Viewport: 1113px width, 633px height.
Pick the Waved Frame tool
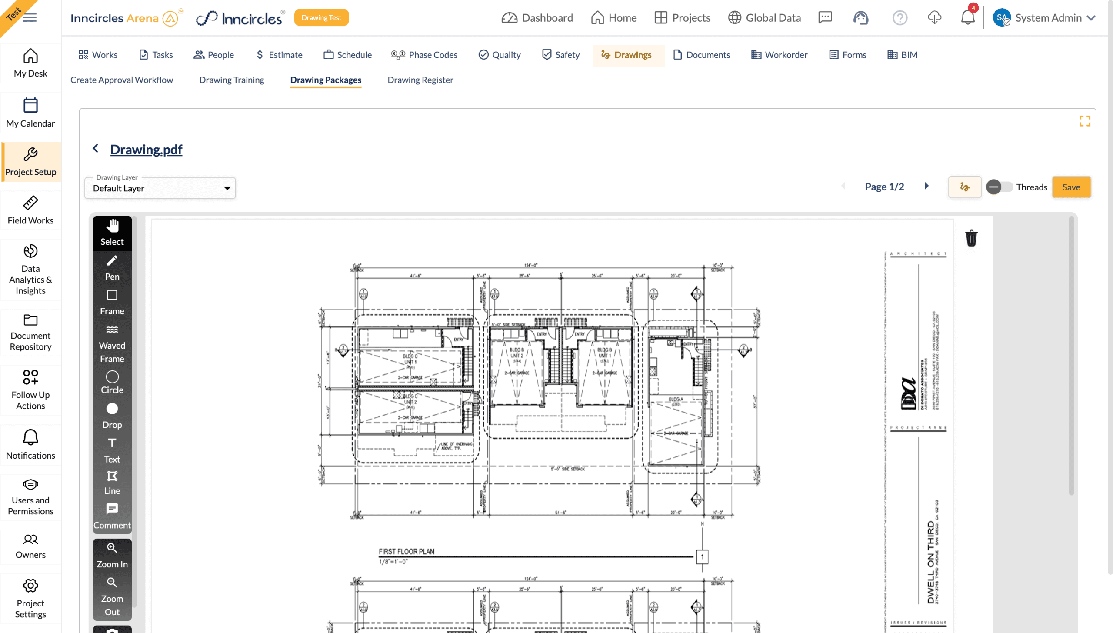[x=112, y=344]
